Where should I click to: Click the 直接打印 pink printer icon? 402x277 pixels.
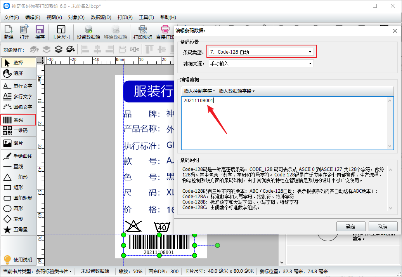click(165, 32)
